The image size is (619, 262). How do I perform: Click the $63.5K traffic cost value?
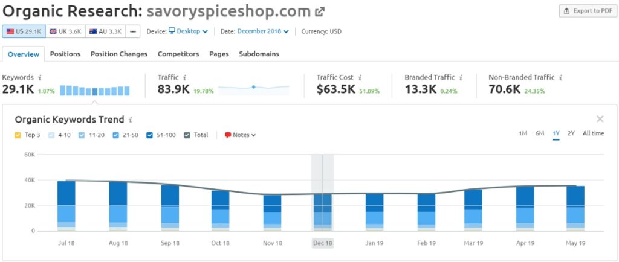point(336,89)
